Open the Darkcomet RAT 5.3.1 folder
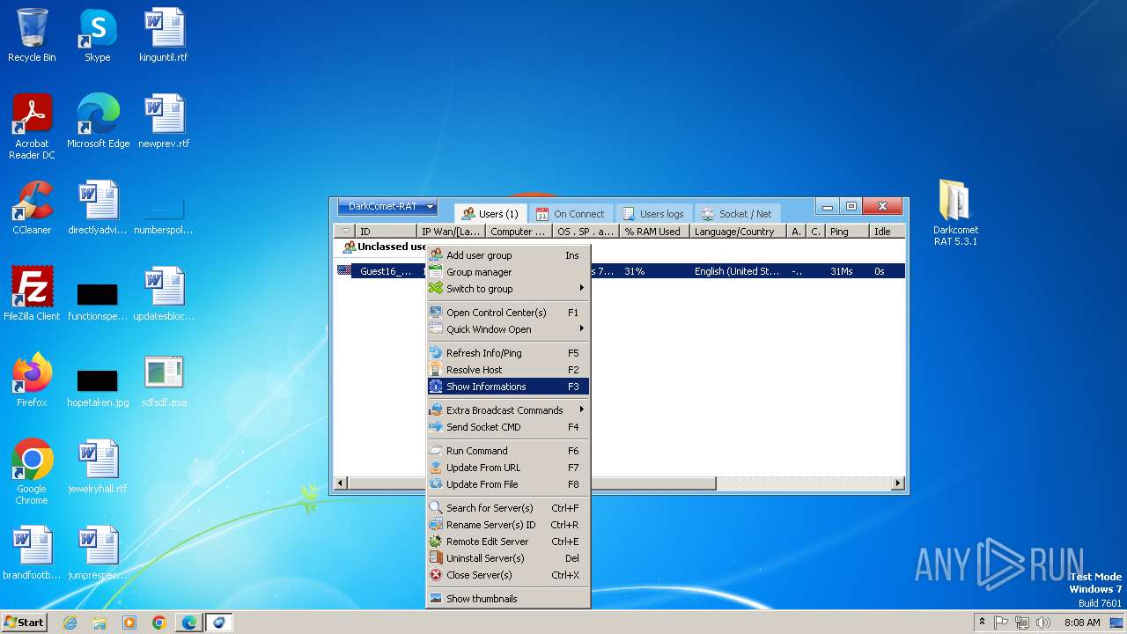This screenshot has height=634, width=1127. 955,212
